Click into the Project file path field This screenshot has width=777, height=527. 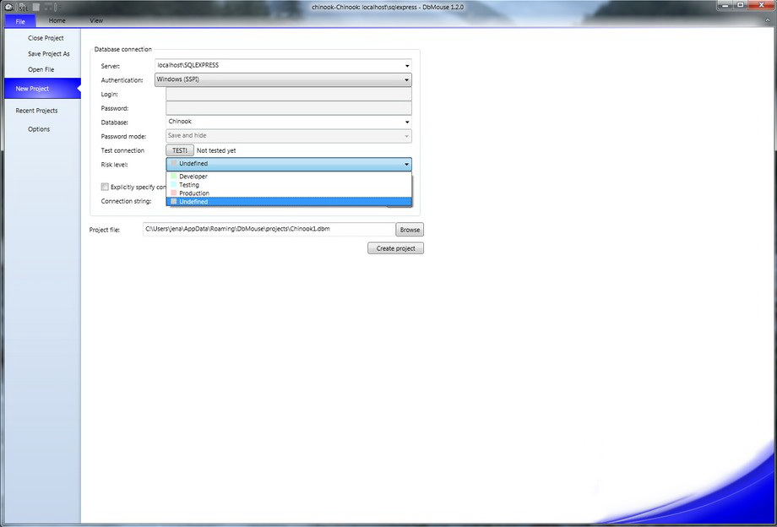(269, 229)
